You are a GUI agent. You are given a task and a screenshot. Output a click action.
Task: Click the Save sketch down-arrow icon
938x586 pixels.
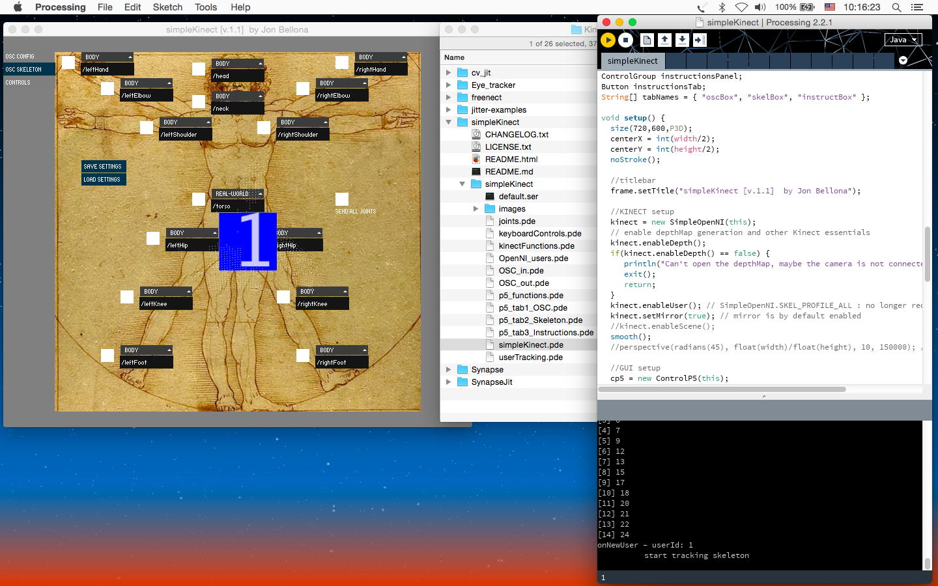682,40
